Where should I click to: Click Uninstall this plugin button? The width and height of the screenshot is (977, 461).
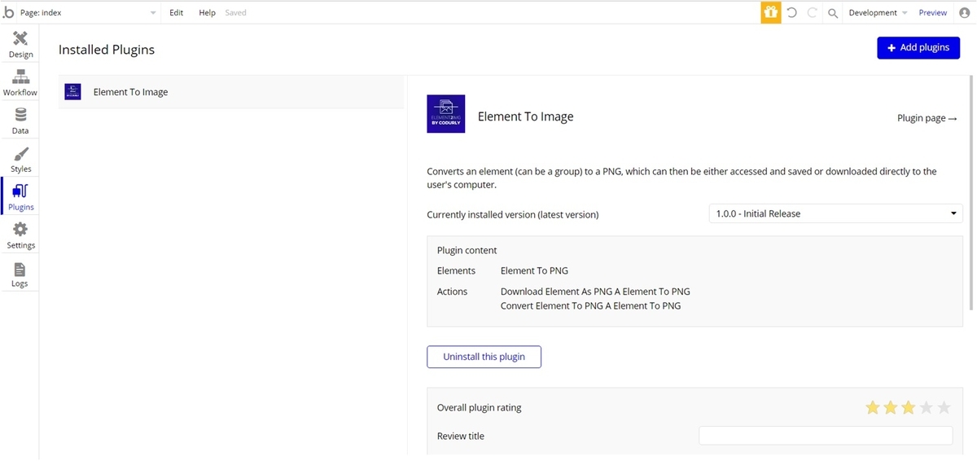pyautogui.click(x=484, y=357)
